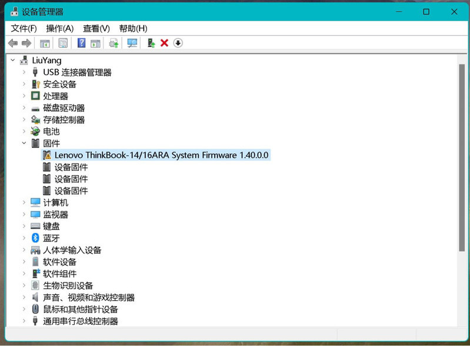Click the gear with green arrow toolbar icon
470x346 pixels.
[114, 43]
